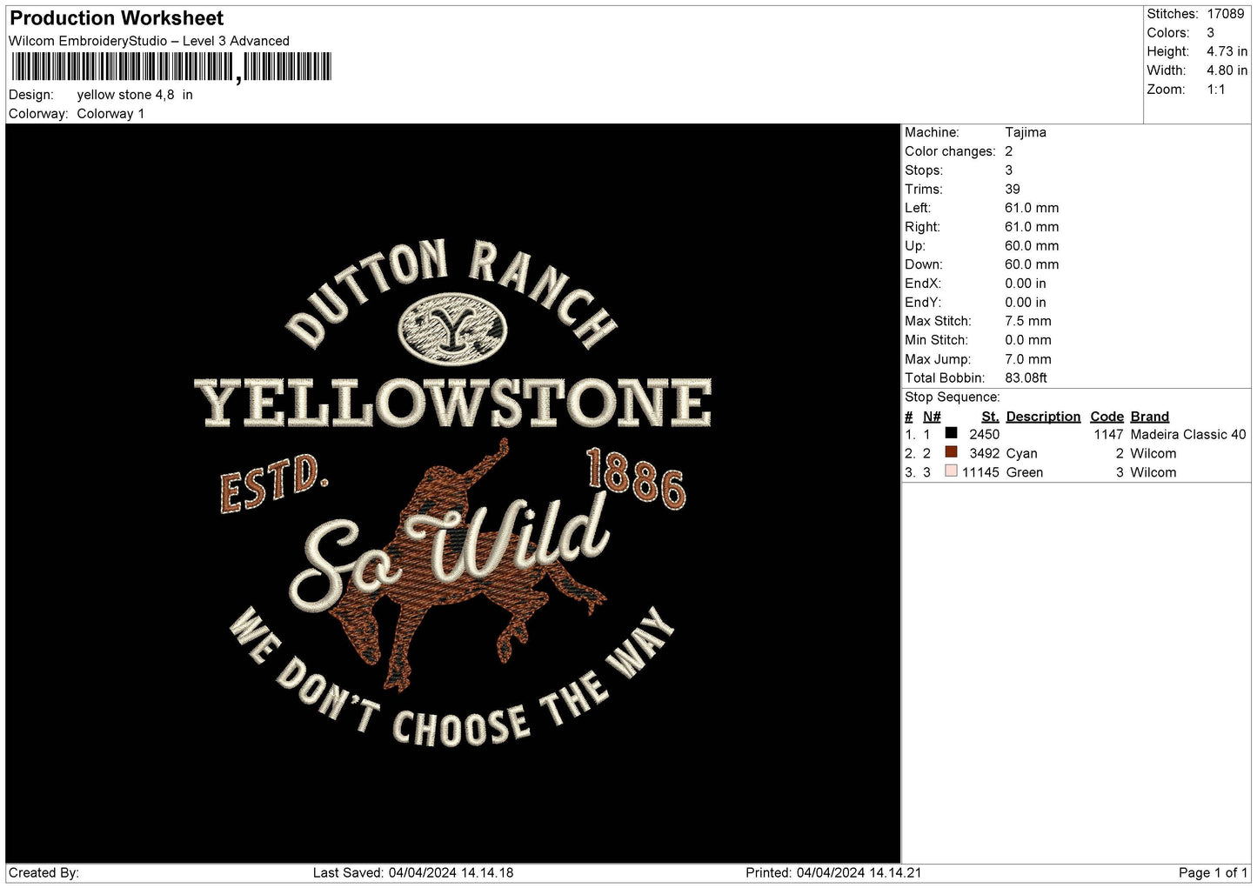
Task: Click the 'Page 1 of 1' footer text
Action: [1213, 873]
